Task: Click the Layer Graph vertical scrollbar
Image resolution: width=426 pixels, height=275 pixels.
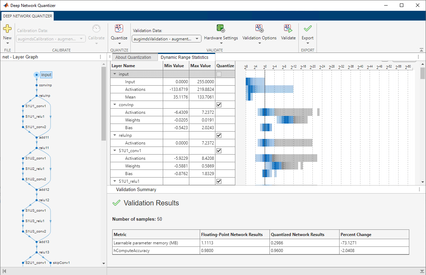Action: pyautogui.click(x=104, y=104)
